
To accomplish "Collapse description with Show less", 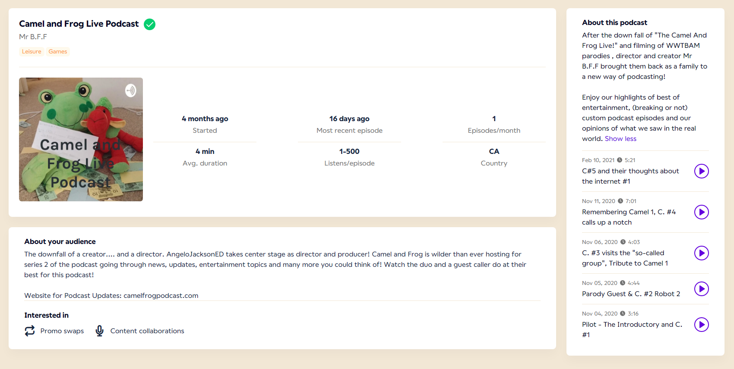I will tap(620, 139).
